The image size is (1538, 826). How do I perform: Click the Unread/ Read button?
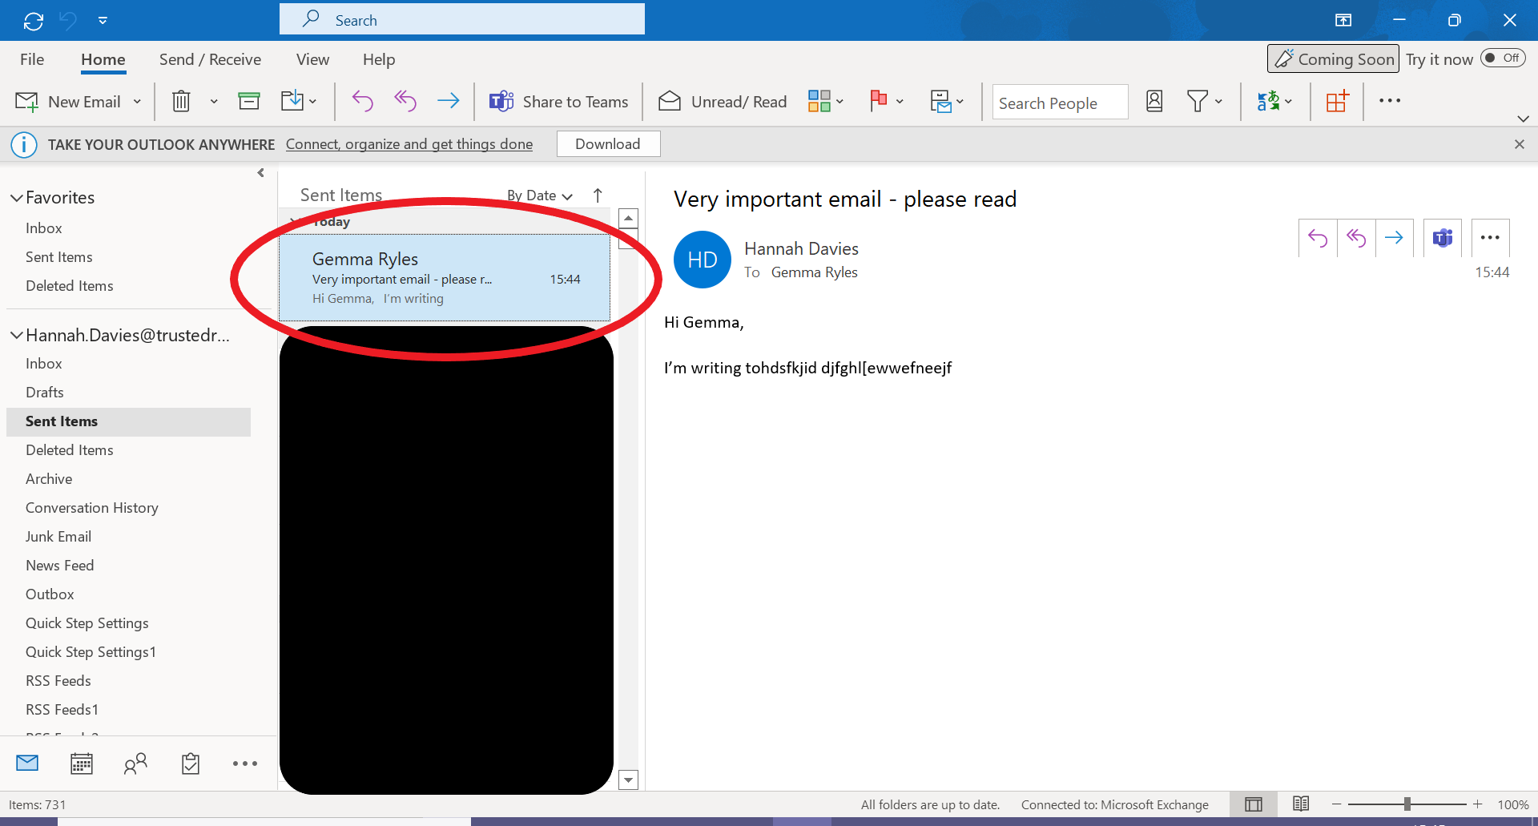(723, 102)
